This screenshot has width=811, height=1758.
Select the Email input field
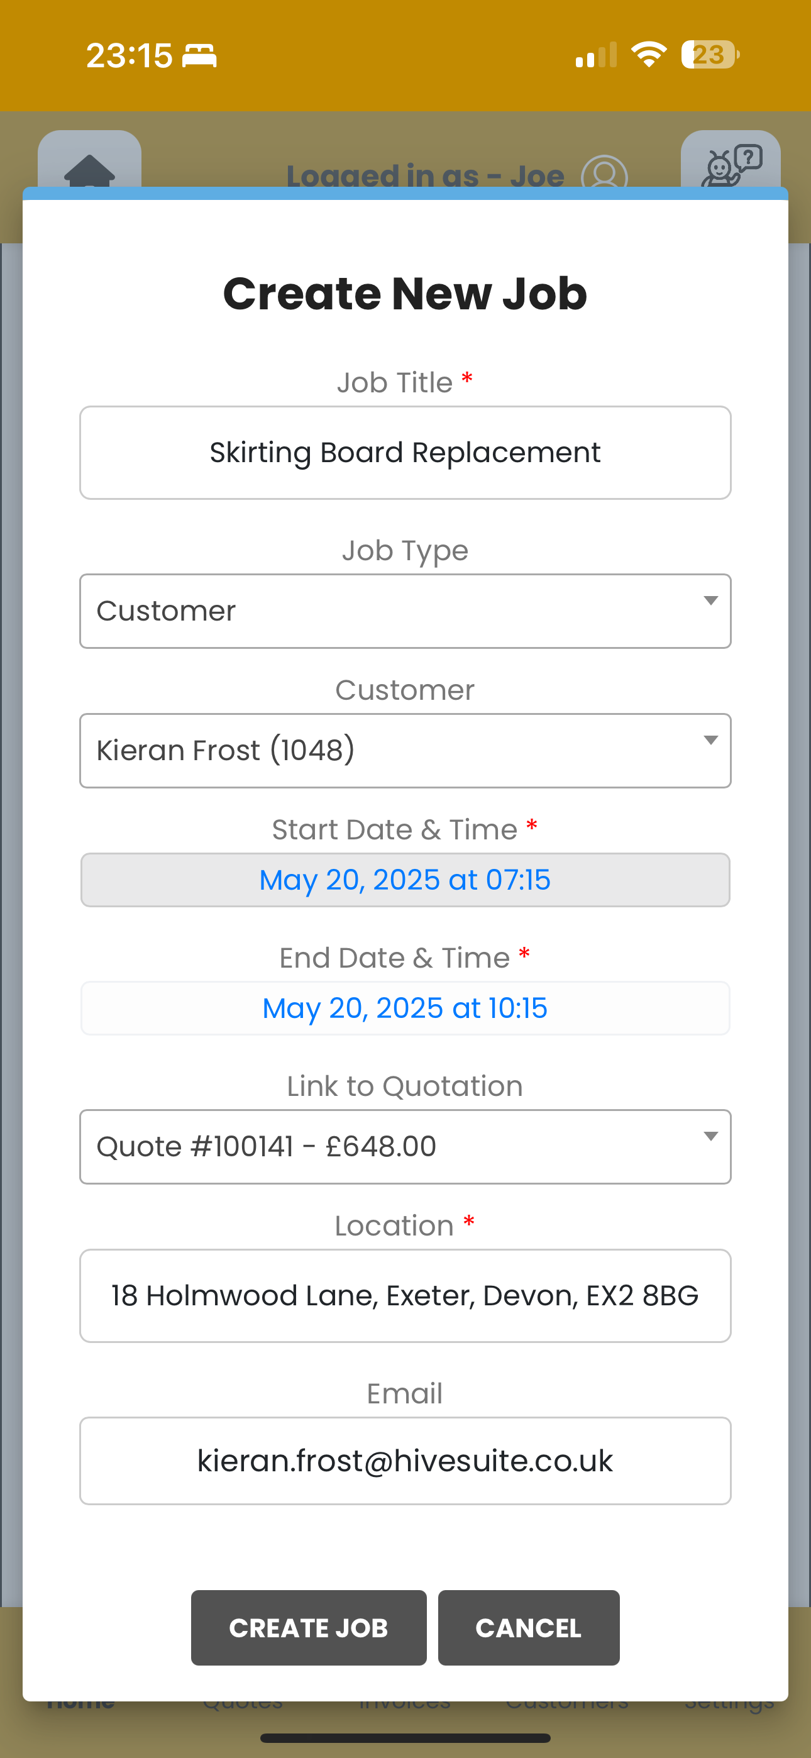pyautogui.click(x=405, y=1461)
